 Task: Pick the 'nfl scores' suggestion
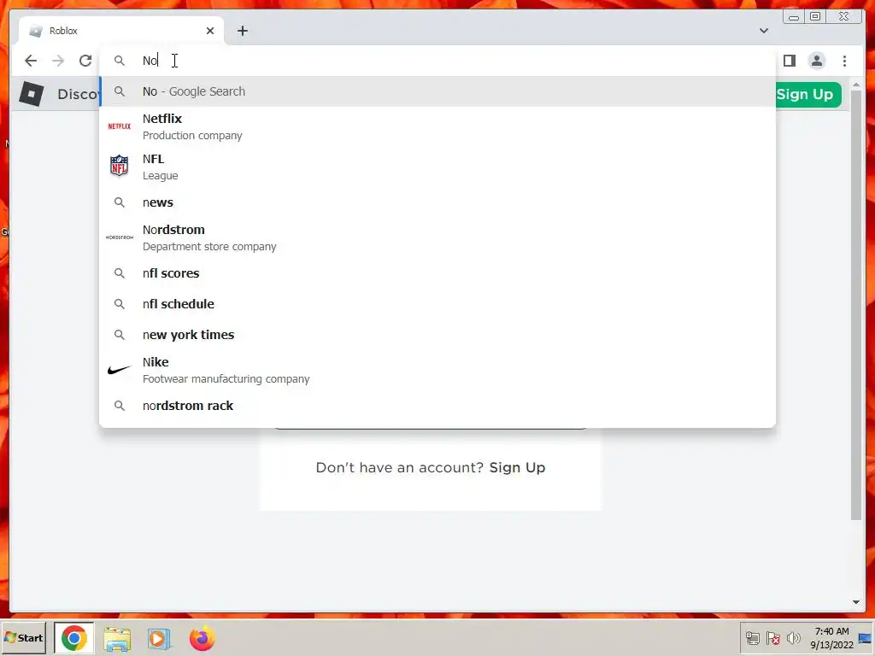point(437,273)
